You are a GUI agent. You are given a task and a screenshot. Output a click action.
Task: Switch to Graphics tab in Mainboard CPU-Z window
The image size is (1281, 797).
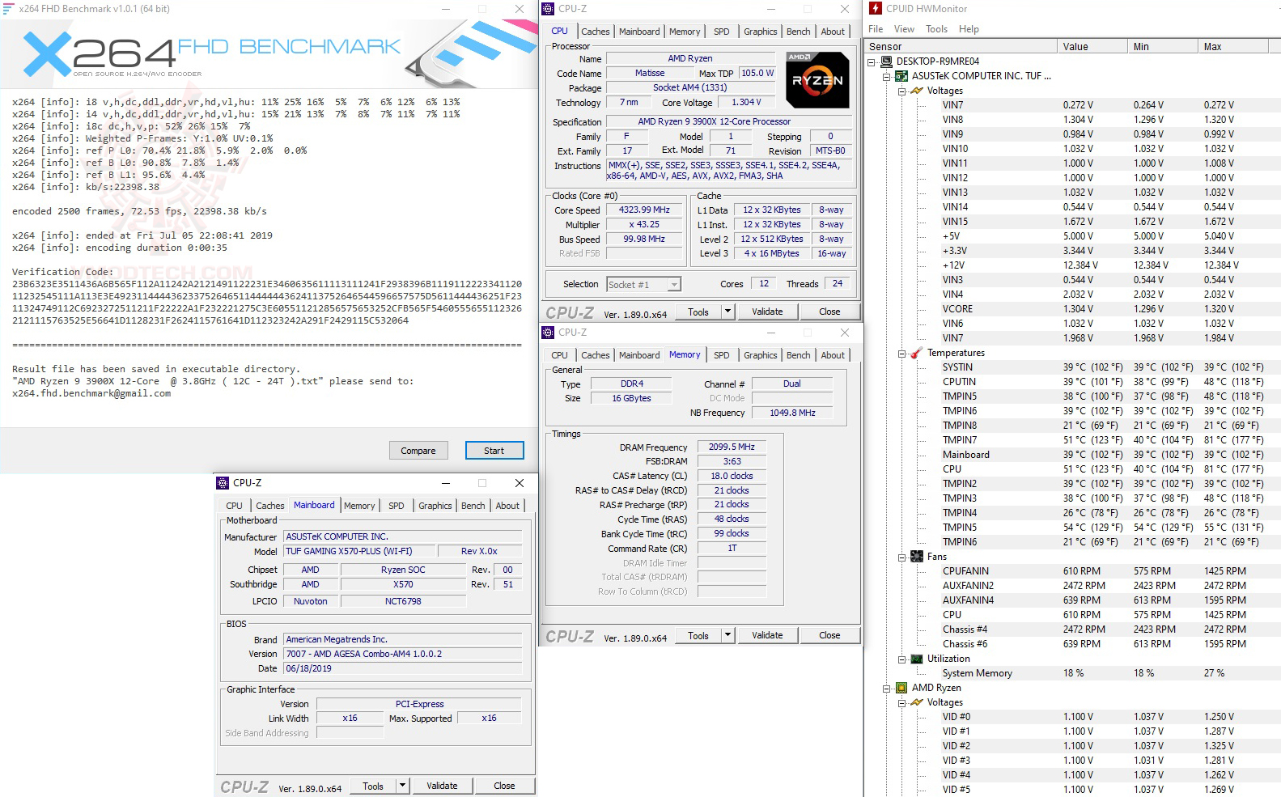pos(435,506)
